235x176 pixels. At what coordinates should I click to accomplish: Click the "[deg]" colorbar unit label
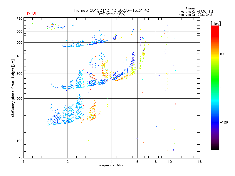pos(216,23)
